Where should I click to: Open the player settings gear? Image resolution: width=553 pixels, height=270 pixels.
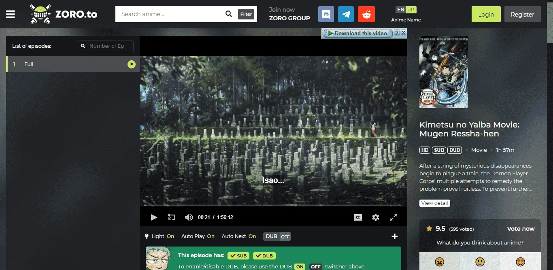[376, 217]
